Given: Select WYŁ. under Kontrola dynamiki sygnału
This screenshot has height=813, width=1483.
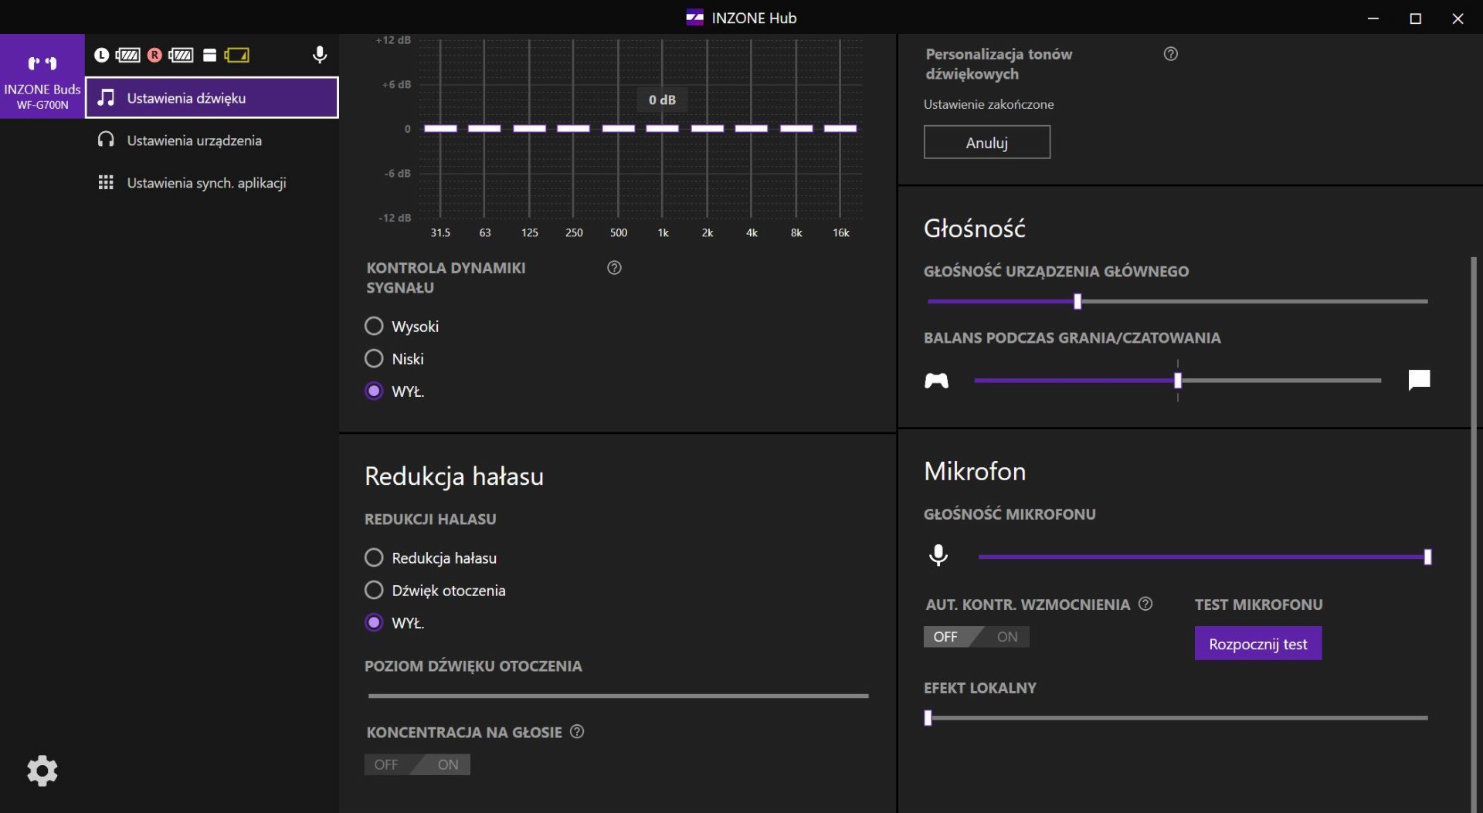Looking at the screenshot, I should pyautogui.click(x=374, y=391).
